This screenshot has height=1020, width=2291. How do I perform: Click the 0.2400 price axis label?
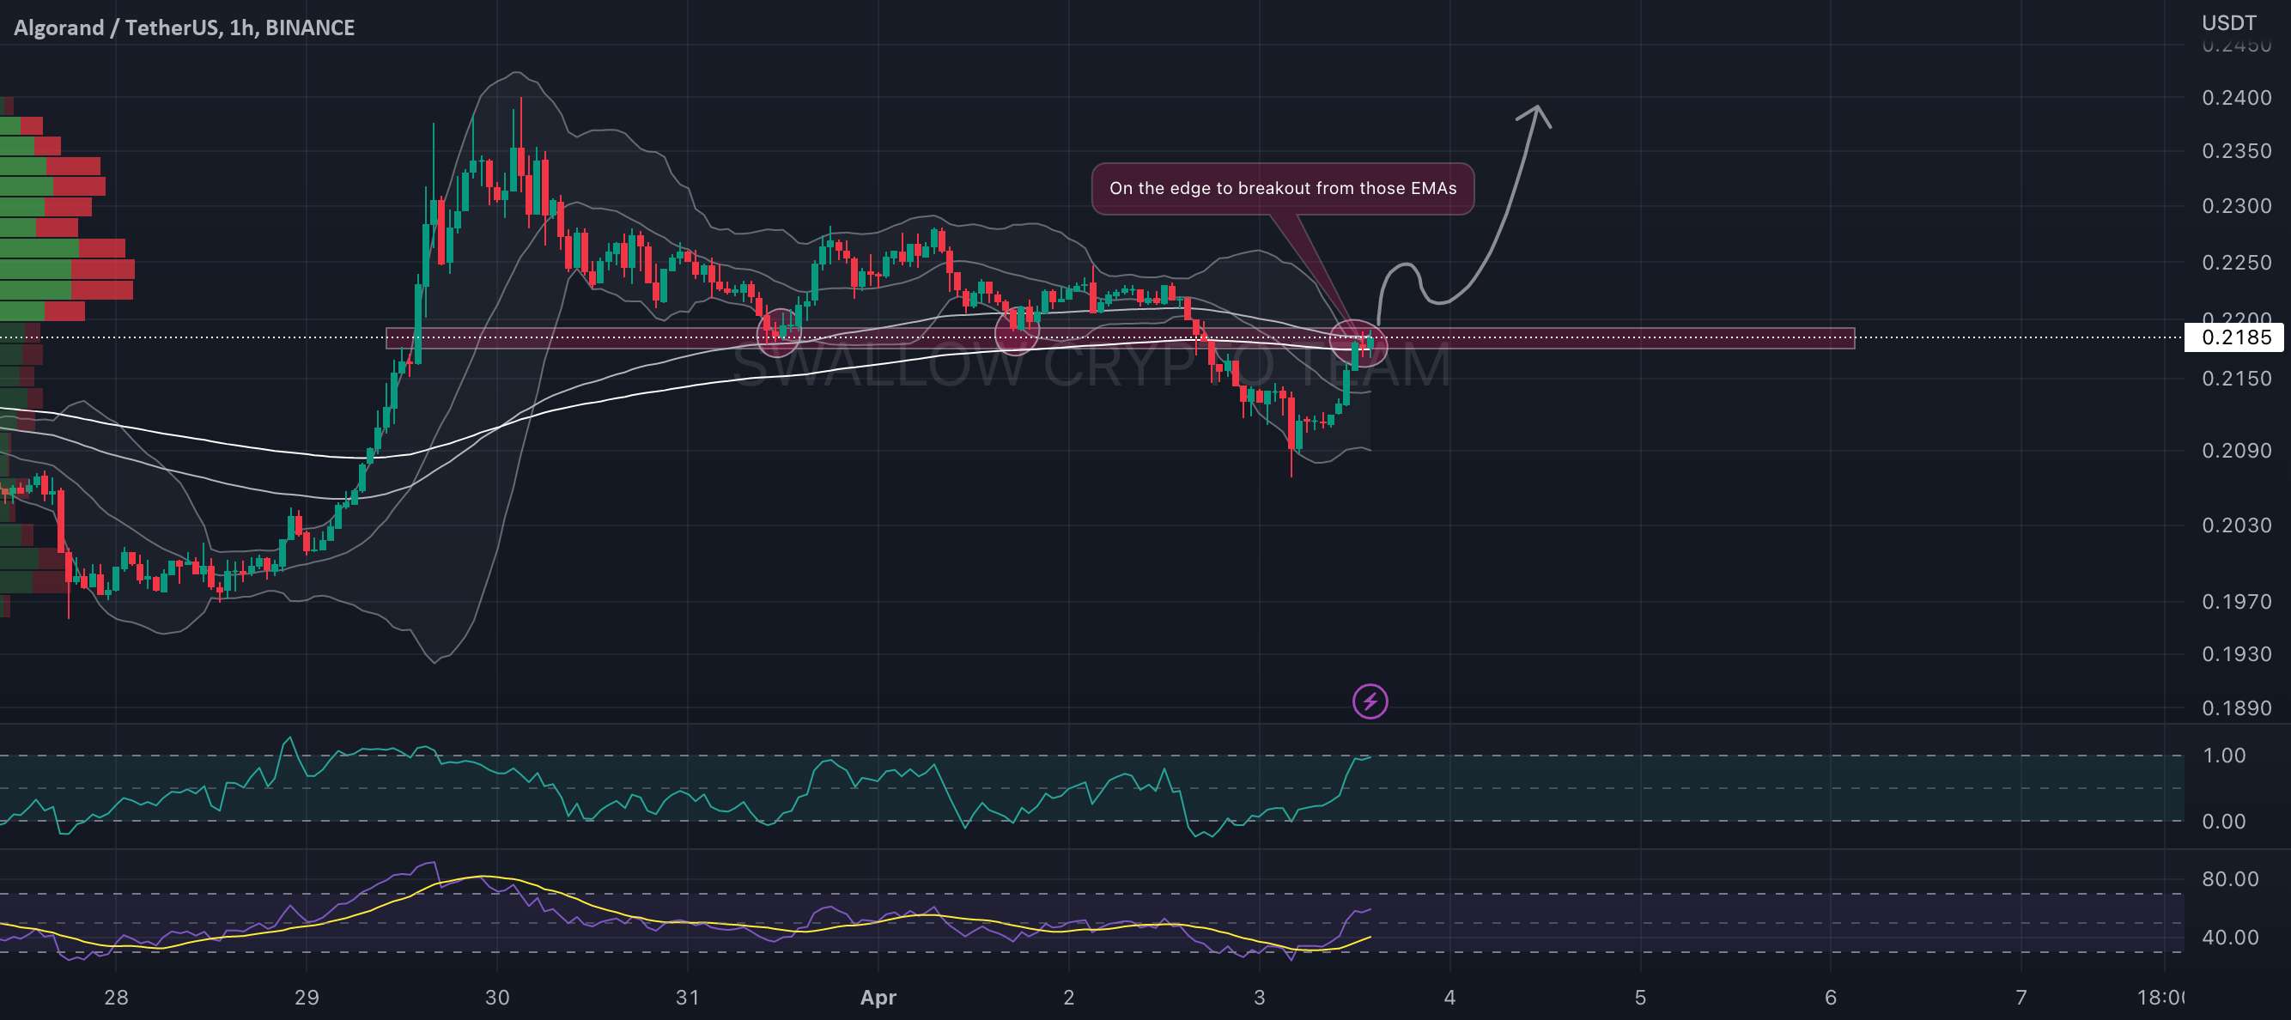(2236, 98)
